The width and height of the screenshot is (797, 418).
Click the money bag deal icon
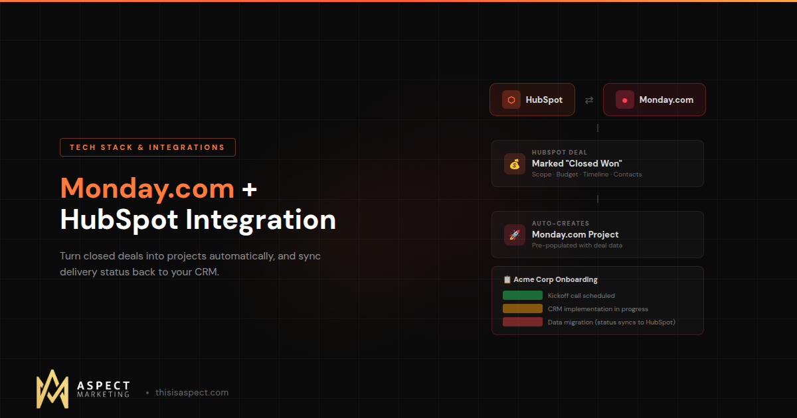pyautogui.click(x=515, y=164)
